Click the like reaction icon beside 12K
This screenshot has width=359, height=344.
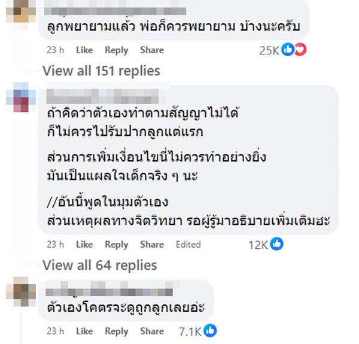pyautogui.click(x=276, y=244)
